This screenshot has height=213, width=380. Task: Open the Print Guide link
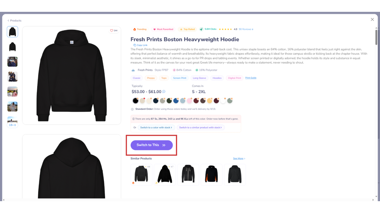coord(251,78)
